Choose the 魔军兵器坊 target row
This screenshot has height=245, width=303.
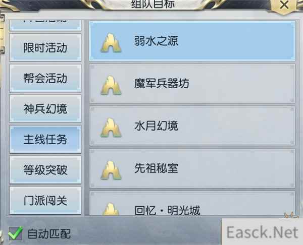[192, 84]
